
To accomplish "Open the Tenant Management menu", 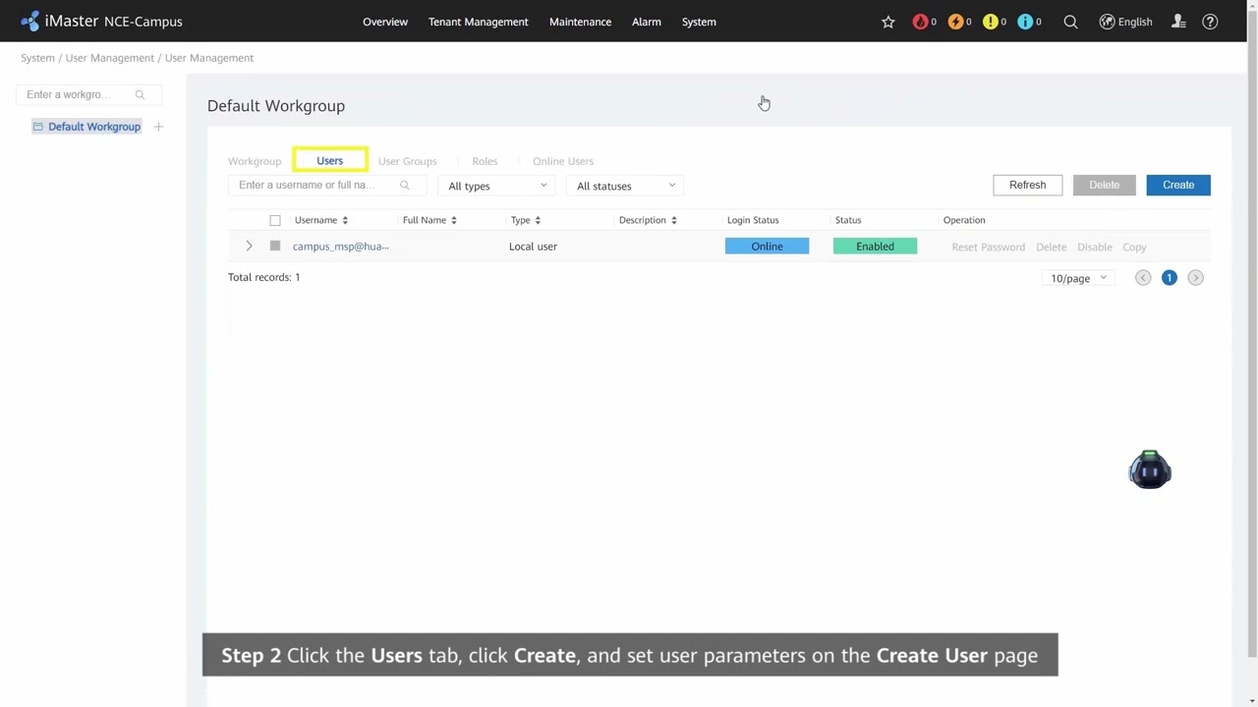I will 478,22.
